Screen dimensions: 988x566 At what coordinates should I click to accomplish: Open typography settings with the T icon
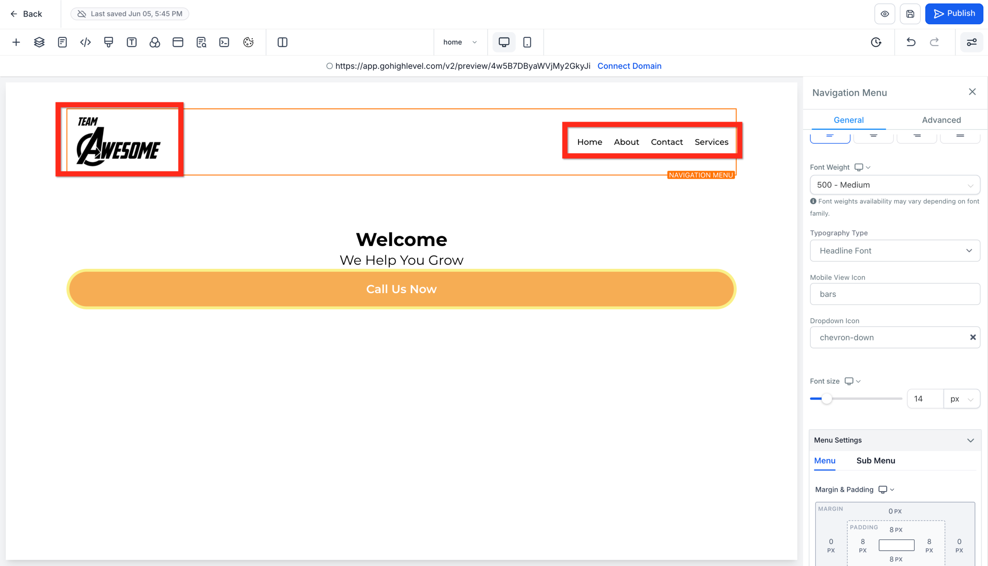click(x=132, y=42)
